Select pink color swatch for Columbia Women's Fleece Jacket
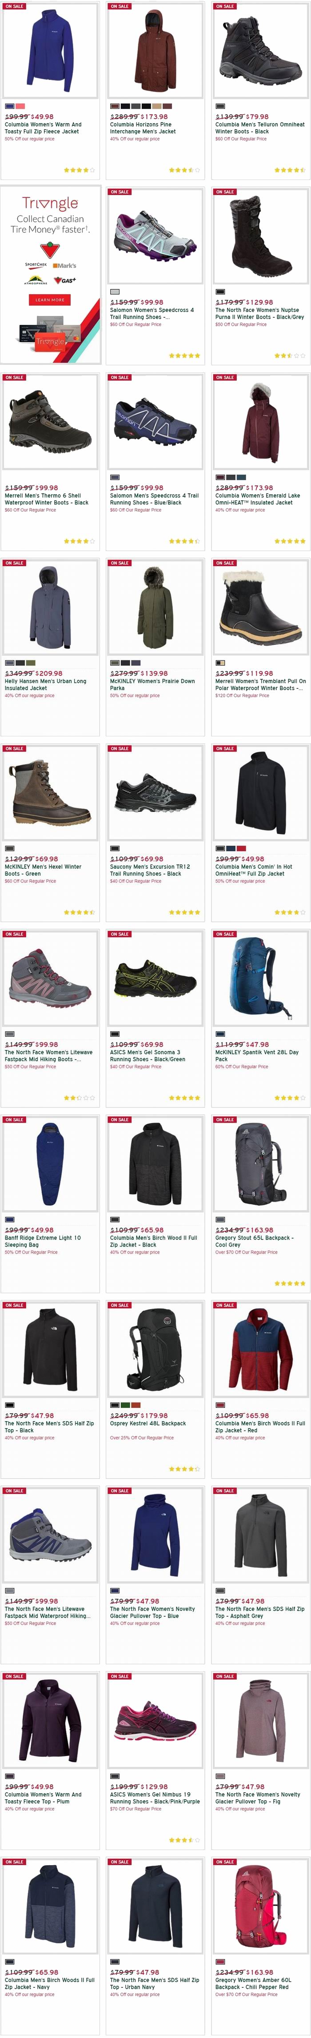This screenshot has width=311, height=2038. (20, 106)
